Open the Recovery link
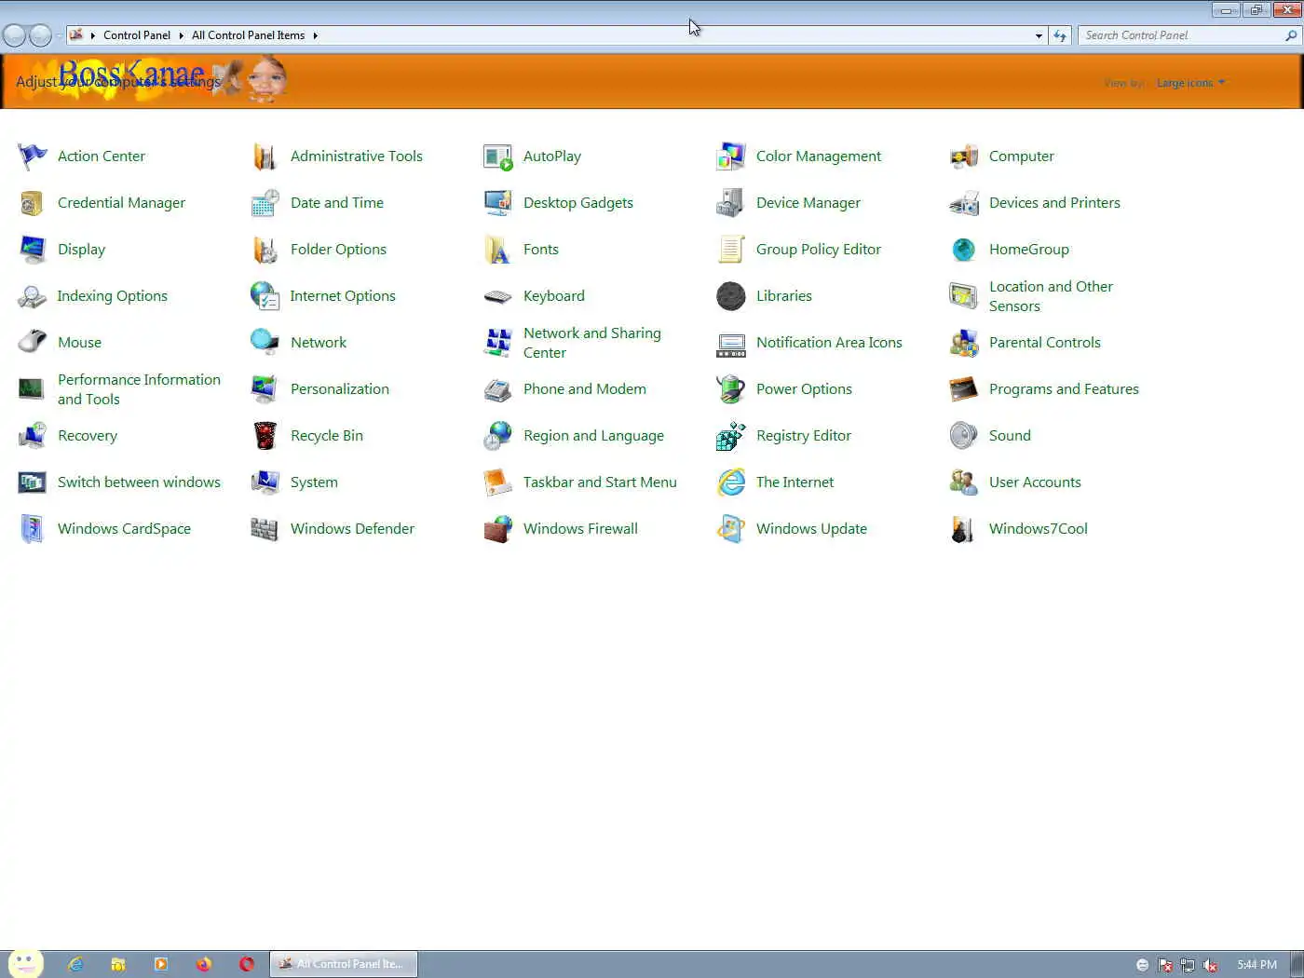 tap(88, 436)
